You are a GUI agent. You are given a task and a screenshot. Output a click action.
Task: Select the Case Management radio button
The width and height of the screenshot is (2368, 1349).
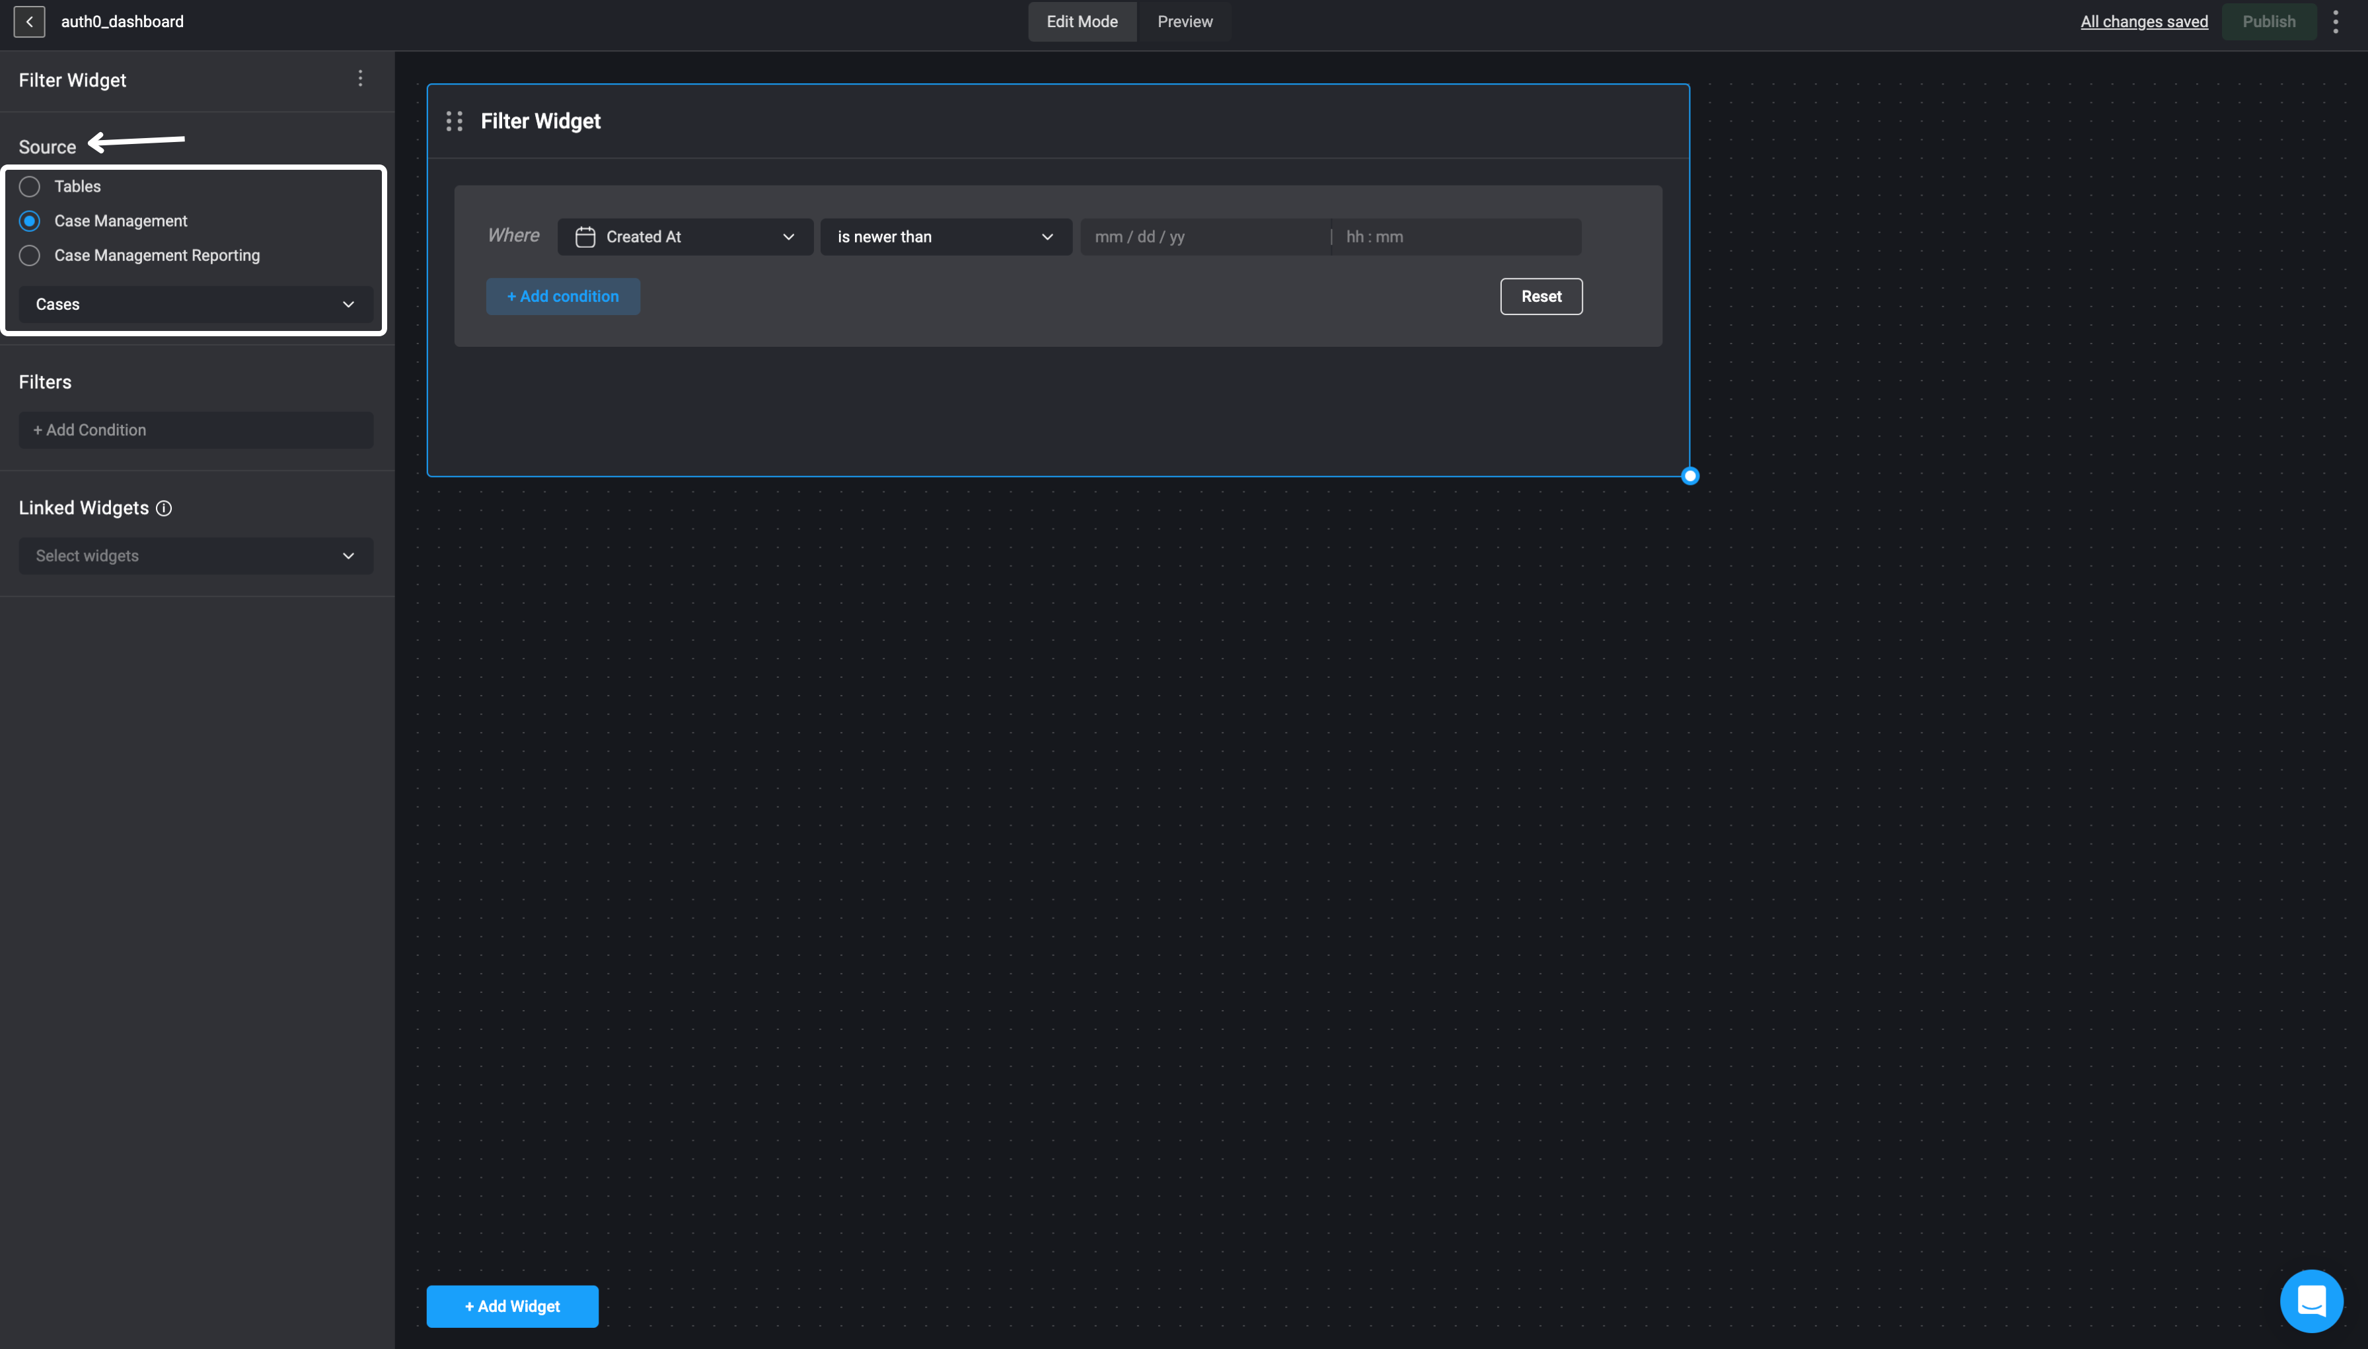[x=30, y=221]
